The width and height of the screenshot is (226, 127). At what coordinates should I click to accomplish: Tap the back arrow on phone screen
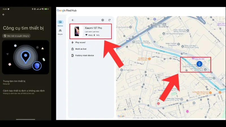pyautogui.click(x=3, y=14)
